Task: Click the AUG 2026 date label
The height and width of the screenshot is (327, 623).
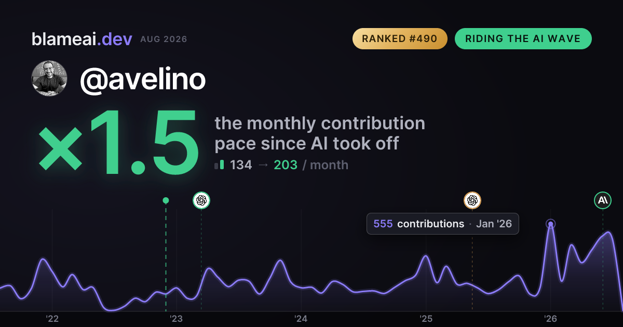Action: 164,39
